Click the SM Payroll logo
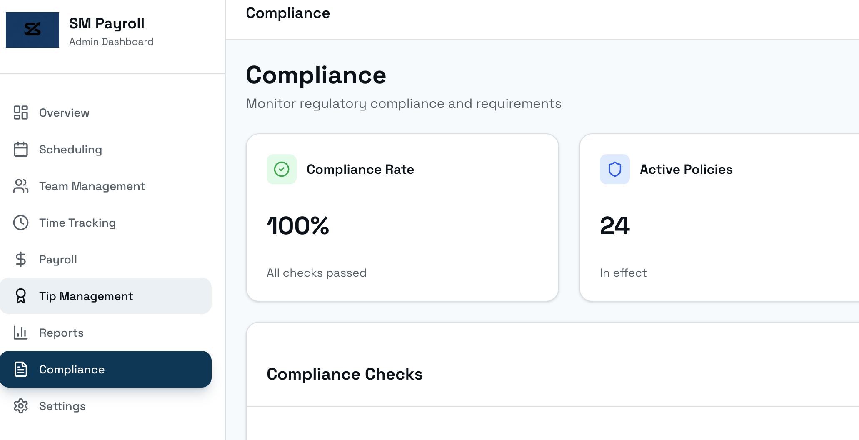Screen dimensions: 859x440 [x=32, y=30]
